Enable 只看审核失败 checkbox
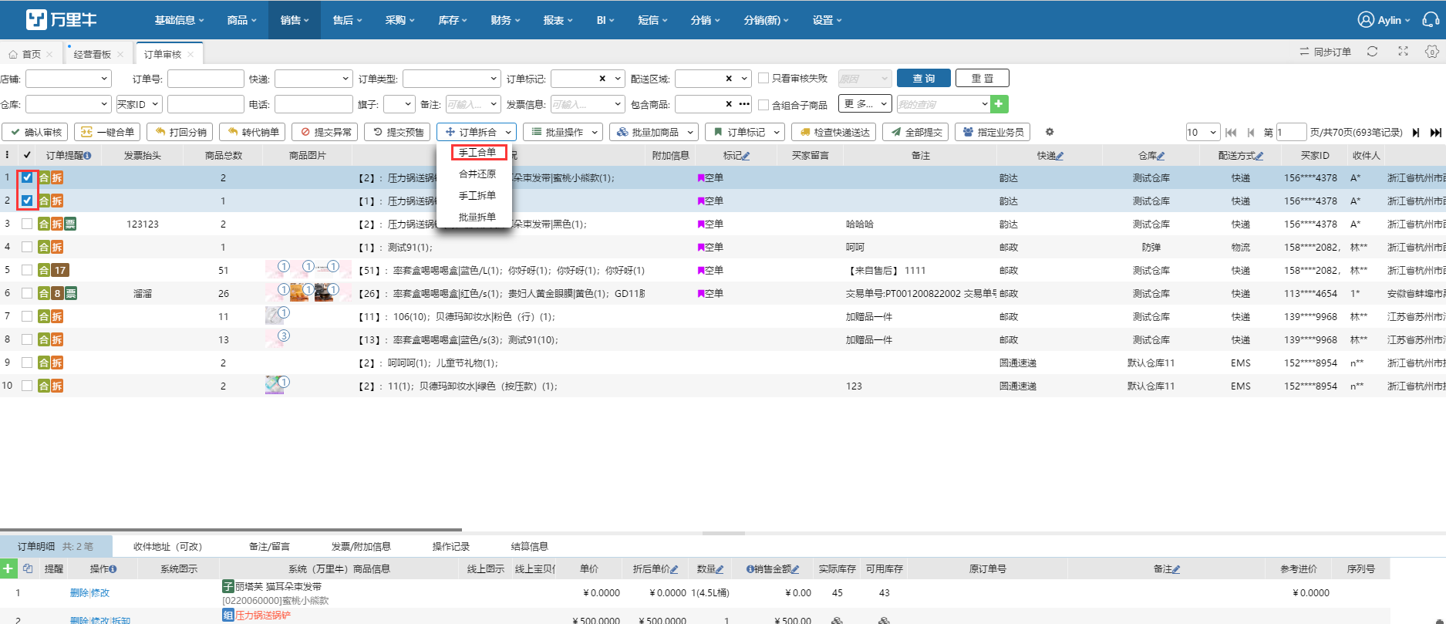 click(763, 78)
